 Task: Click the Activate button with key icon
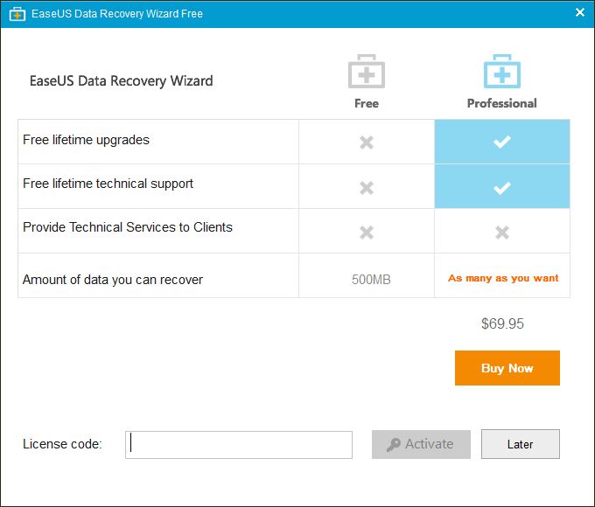[421, 444]
